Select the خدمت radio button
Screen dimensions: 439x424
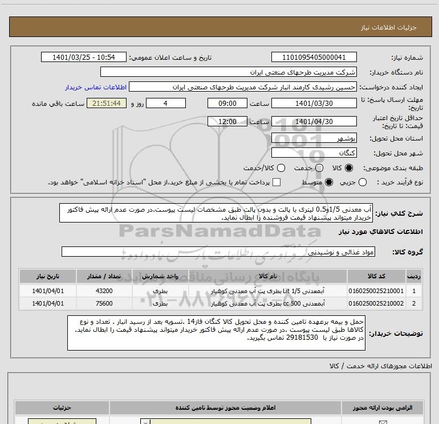(319, 168)
